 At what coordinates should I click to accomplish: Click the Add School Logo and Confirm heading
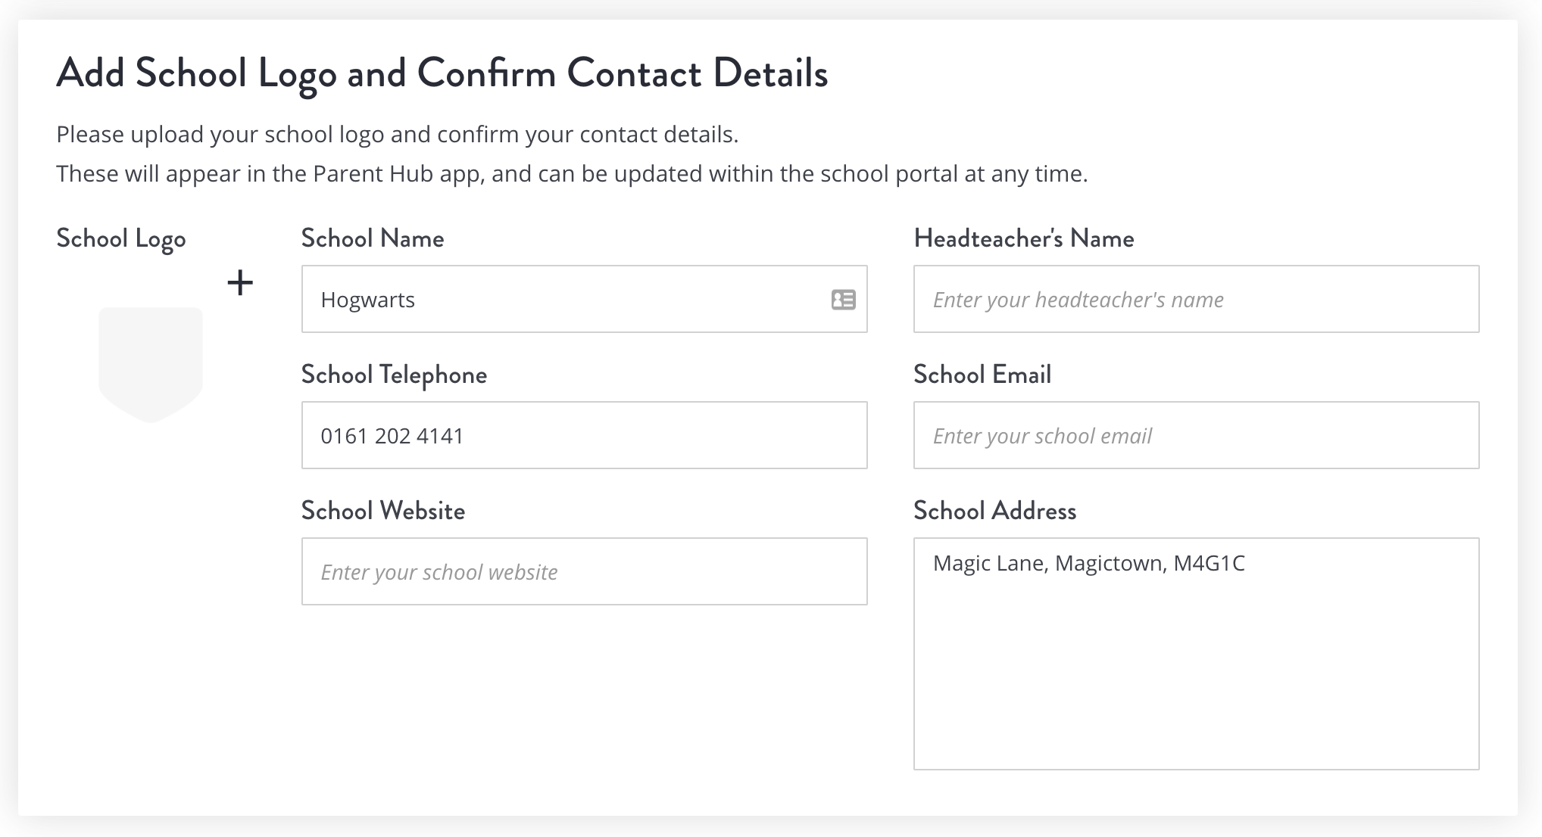[442, 74]
